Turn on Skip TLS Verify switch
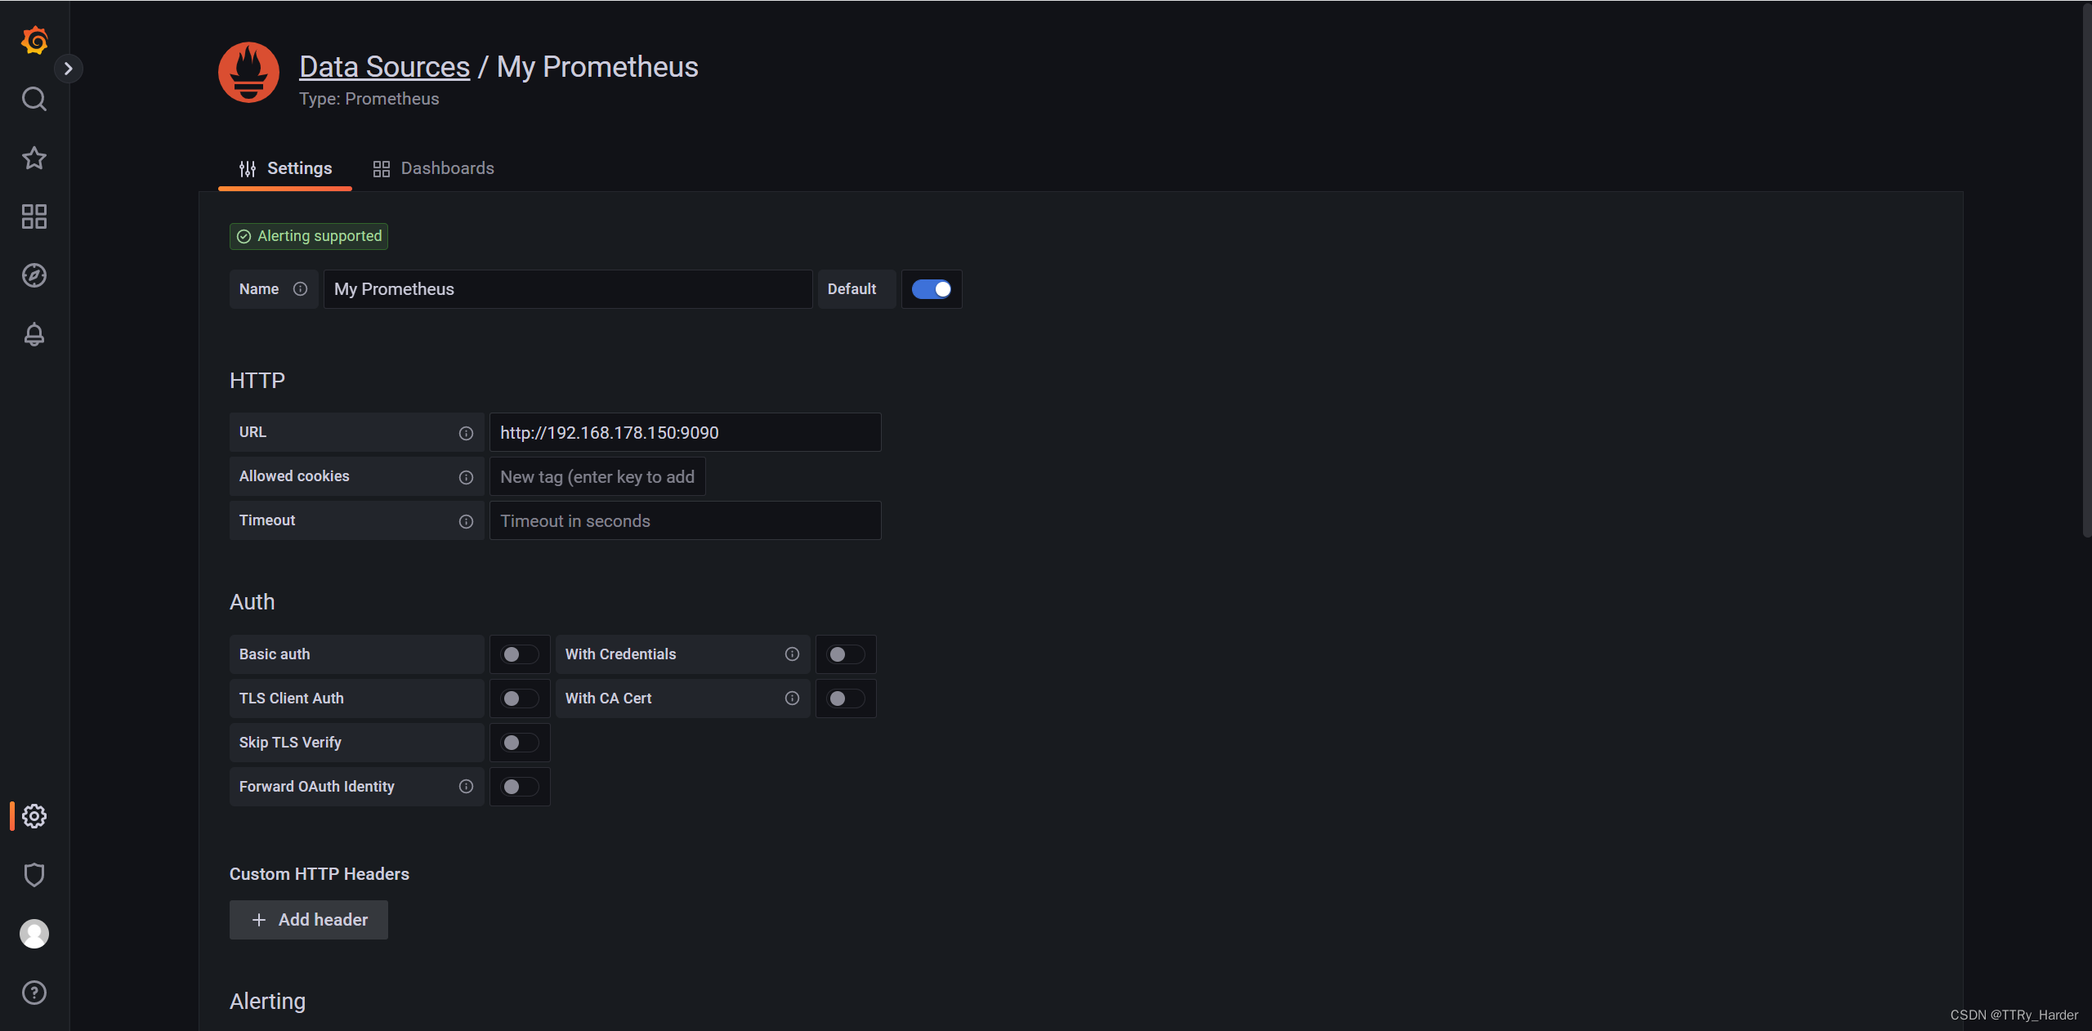Screen dimensions: 2092x1031 [520, 743]
